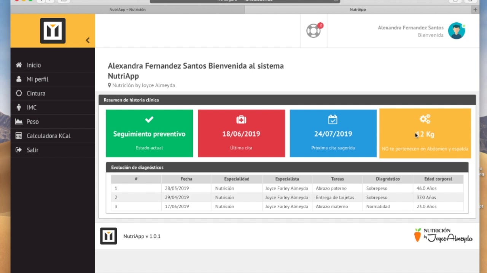487x273 pixels.
Task: Collapse the sidebar with the left chevron
Action: [x=88, y=40]
